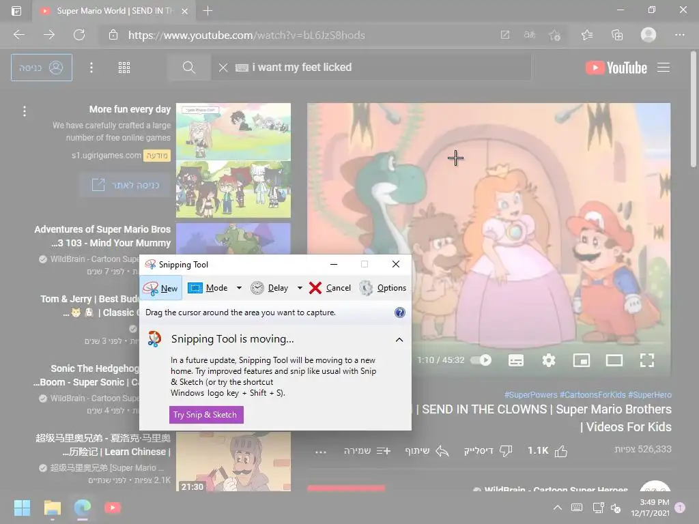This screenshot has height=524, width=699.
Task: Go forward in the browser
Action: (x=49, y=35)
